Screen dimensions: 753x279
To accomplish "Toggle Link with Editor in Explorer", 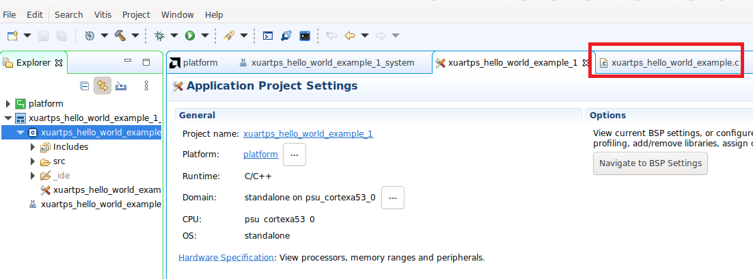I will pos(102,85).
